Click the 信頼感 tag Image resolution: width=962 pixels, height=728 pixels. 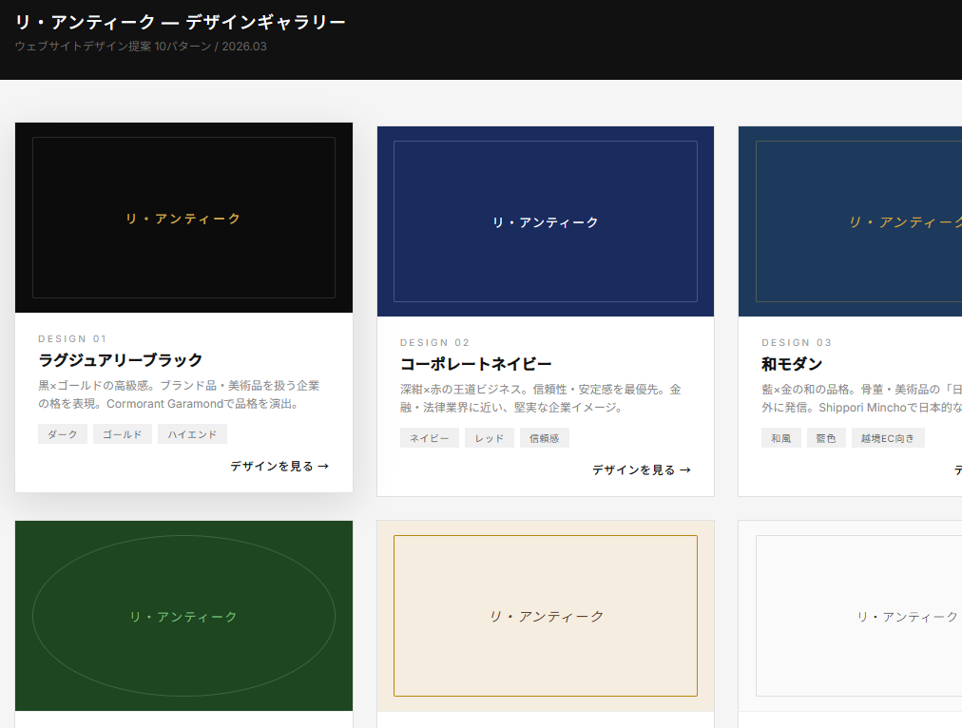tap(545, 438)
